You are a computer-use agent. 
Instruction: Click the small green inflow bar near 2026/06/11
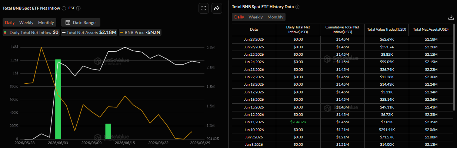pyautogui.click(x=108, y=131)
